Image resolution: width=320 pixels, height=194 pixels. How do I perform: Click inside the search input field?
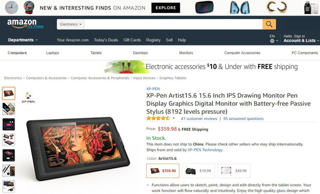point(173,24)
